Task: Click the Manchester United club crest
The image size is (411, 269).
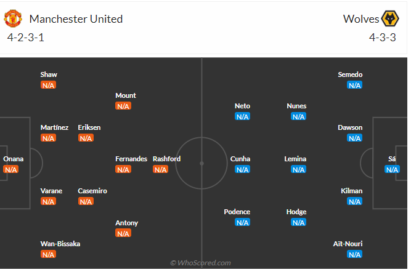Action: click(13, 18)
